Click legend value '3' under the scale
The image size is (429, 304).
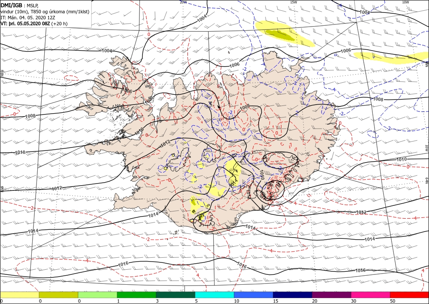(x=157, y=301)
